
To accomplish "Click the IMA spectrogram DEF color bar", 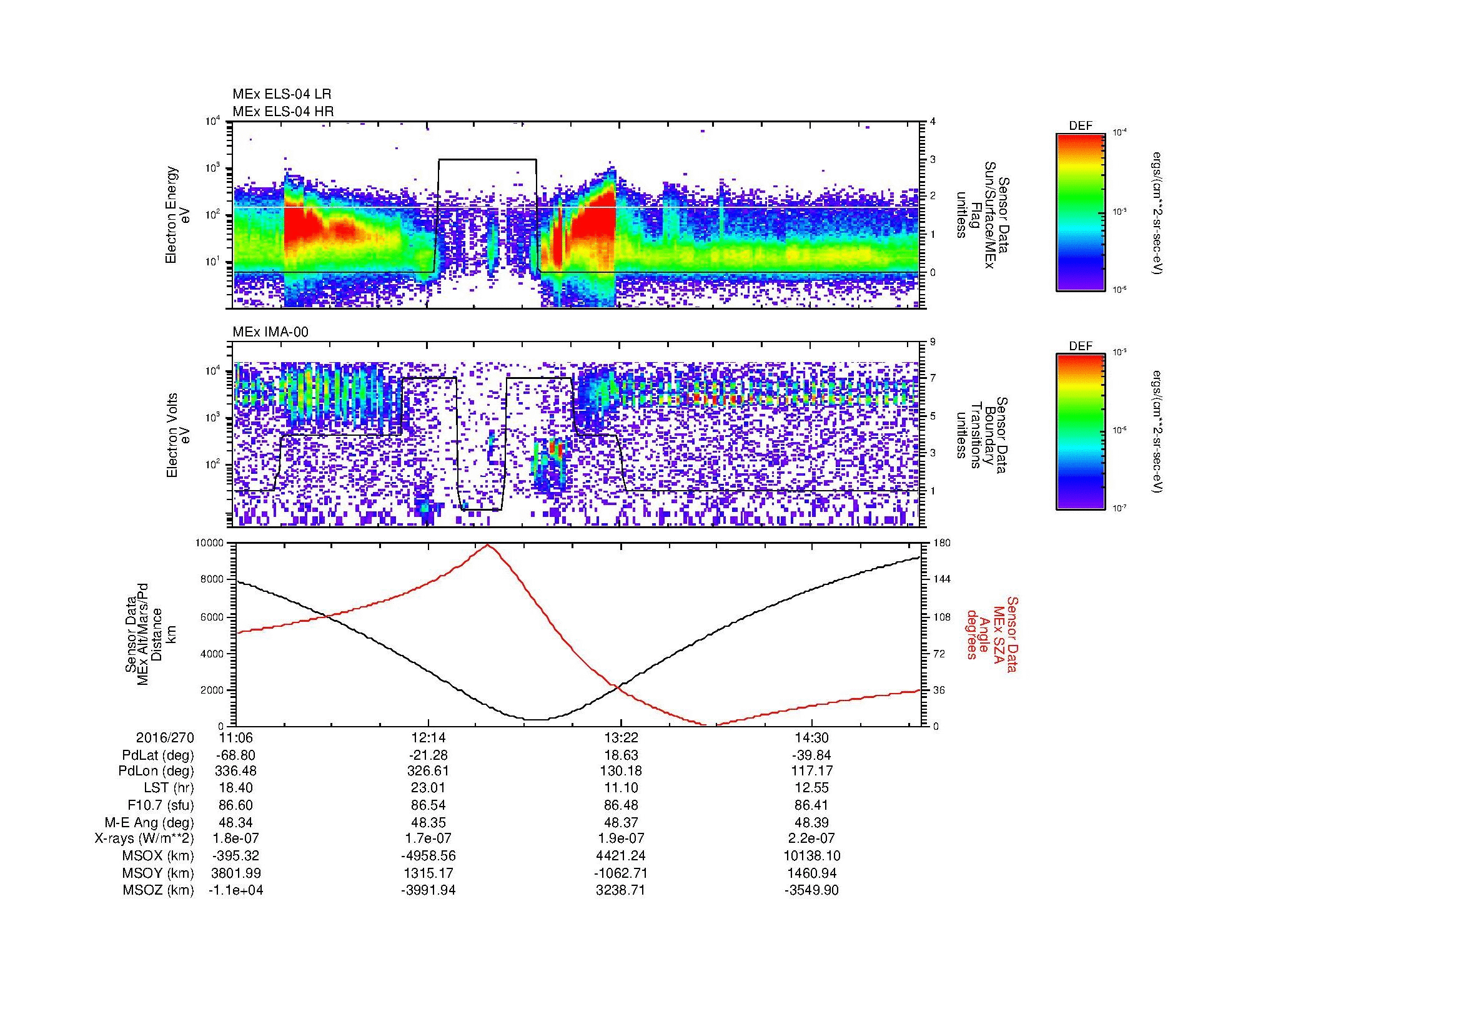I will pyautogui.click(x=1080, y=432).
